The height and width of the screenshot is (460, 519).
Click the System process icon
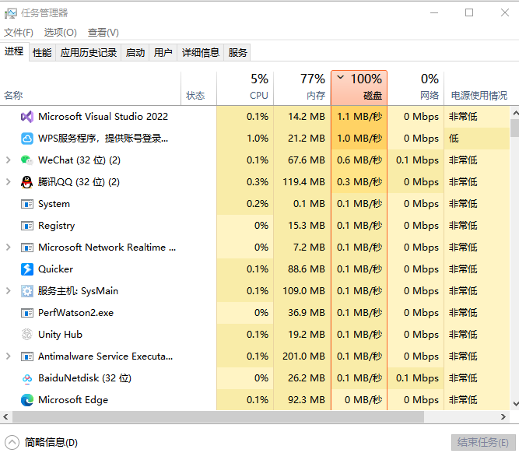26,204
